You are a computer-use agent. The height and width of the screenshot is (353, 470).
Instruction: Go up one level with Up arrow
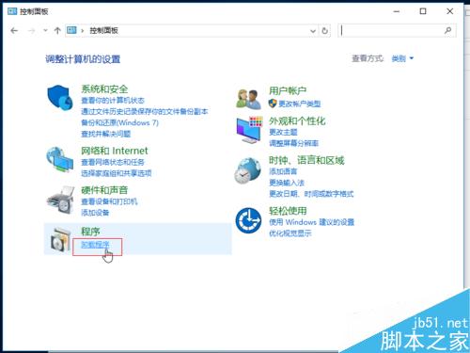57,30
